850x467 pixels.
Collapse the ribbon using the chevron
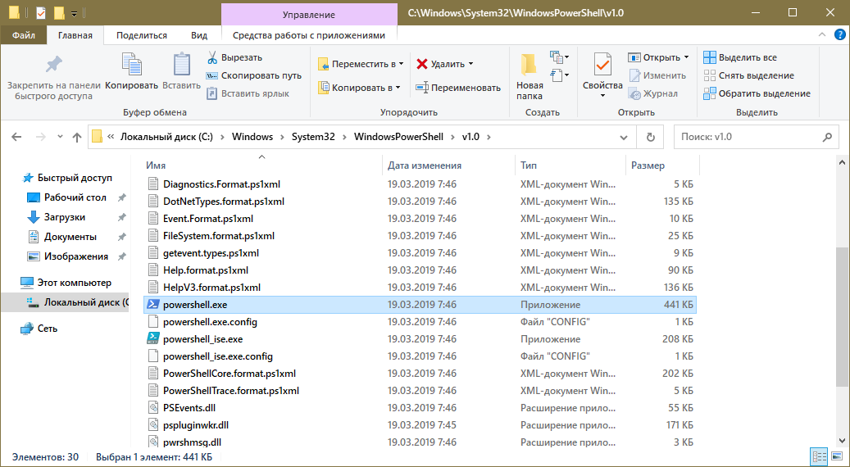(823, 35)
